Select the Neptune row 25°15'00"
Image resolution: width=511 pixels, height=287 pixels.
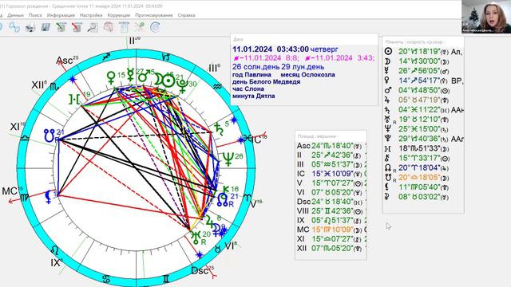tap(423, 129)
